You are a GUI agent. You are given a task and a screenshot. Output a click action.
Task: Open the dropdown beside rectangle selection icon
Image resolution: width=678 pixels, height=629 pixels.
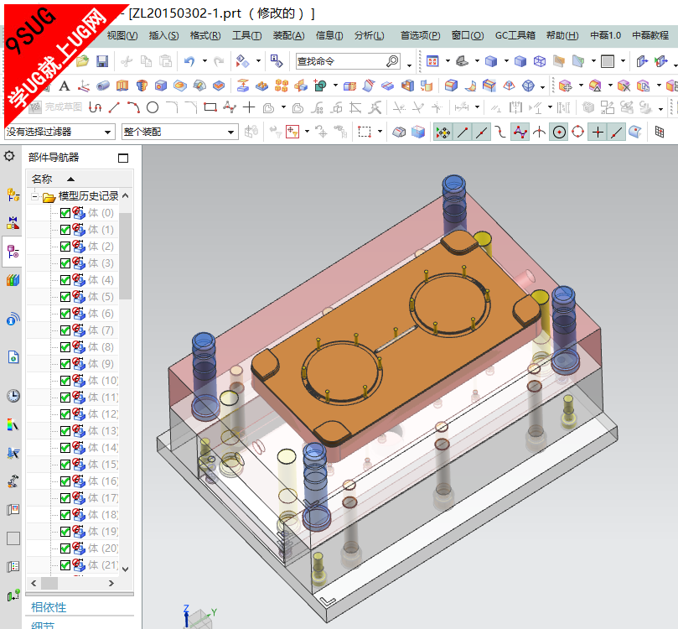(380, 131)
